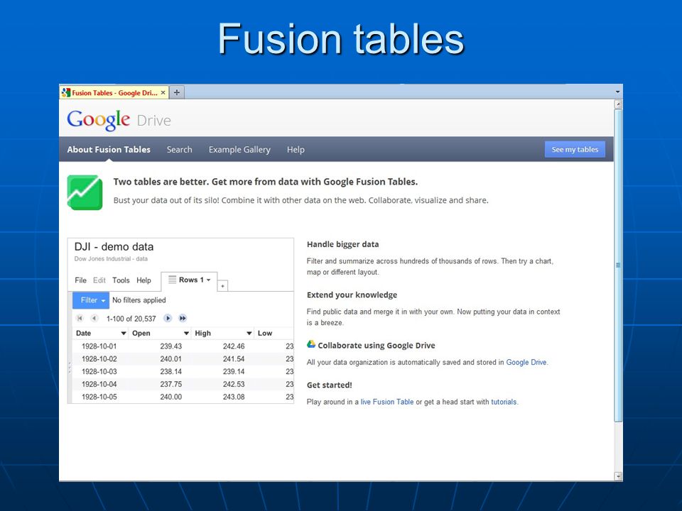Click the 1-100 of 20,537 row count
This screenshot has width=682, height=511.
point(131,319)
